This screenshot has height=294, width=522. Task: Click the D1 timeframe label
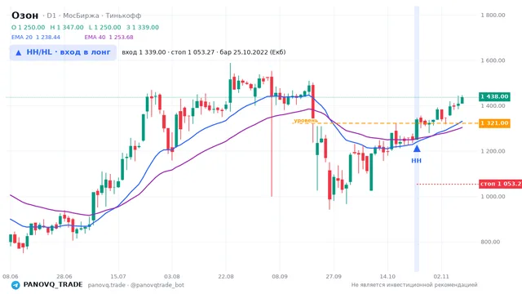pyautogui.click(x=51, y=16)
